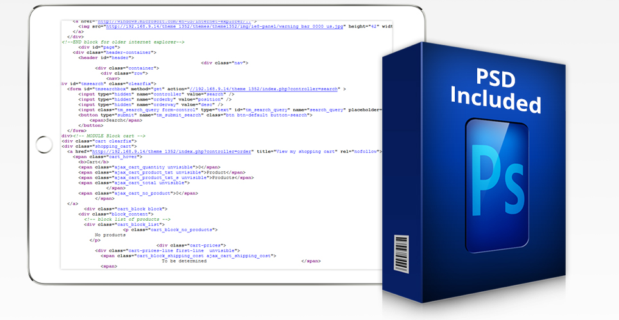Select the "ajax_cart_product_txt_s unvisible" Products line
Screen dimensions: 619x320
165,178
